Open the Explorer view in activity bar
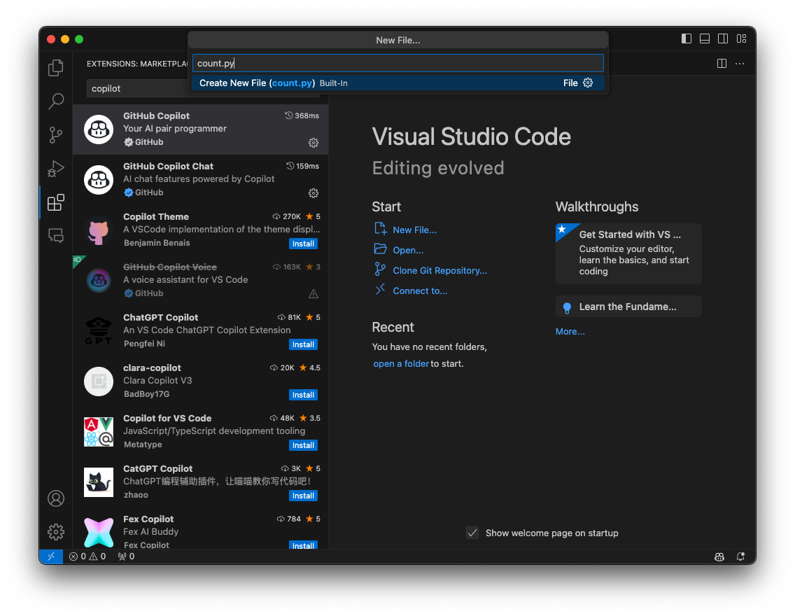795x616 pixels. coord(56,68)
